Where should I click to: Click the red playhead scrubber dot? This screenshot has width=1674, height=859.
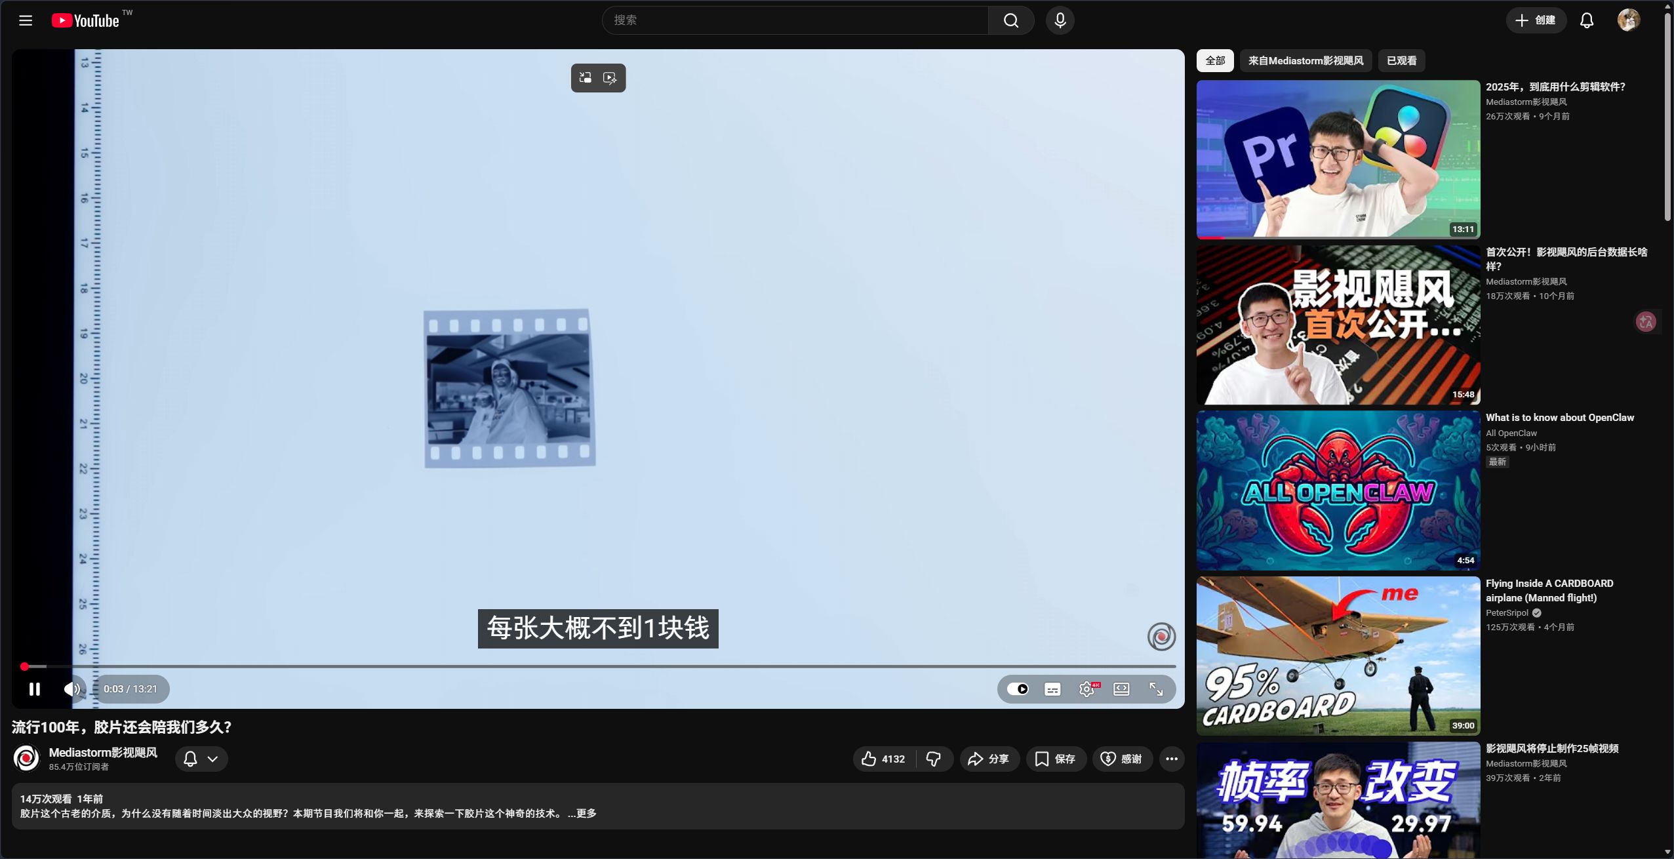(24, 666)
